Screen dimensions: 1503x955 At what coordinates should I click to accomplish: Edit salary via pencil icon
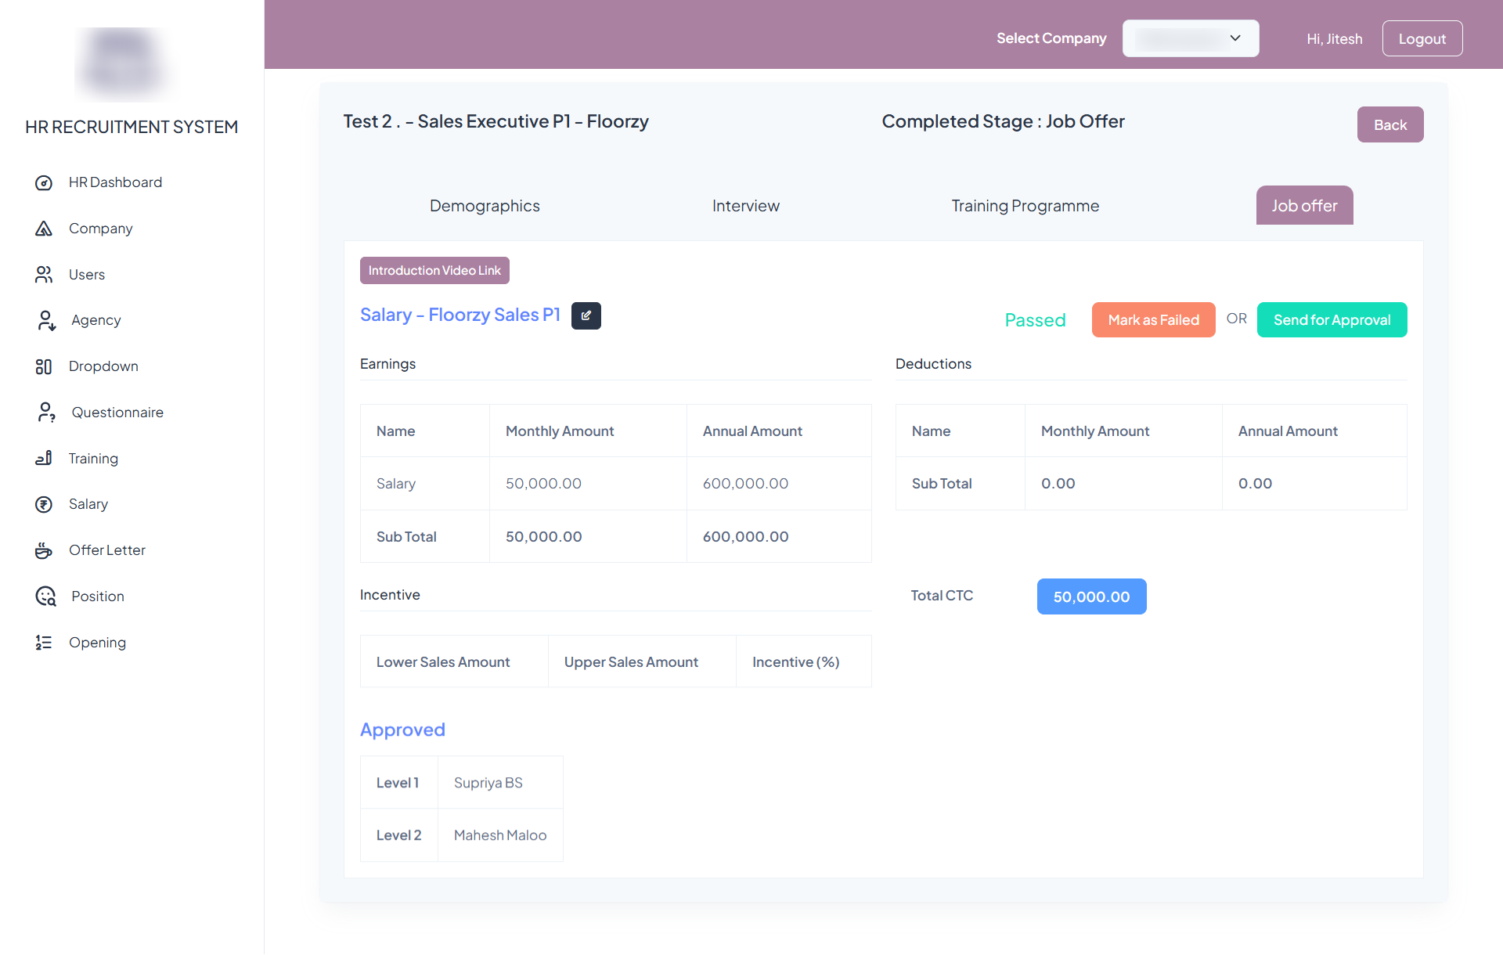point(586,315)
